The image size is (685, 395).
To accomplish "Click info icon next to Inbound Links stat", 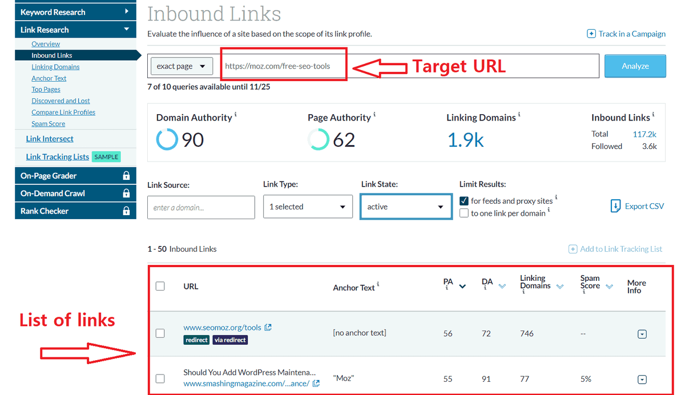I will [654, 115].
